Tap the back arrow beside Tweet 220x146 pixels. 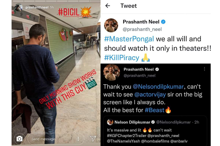107,6
